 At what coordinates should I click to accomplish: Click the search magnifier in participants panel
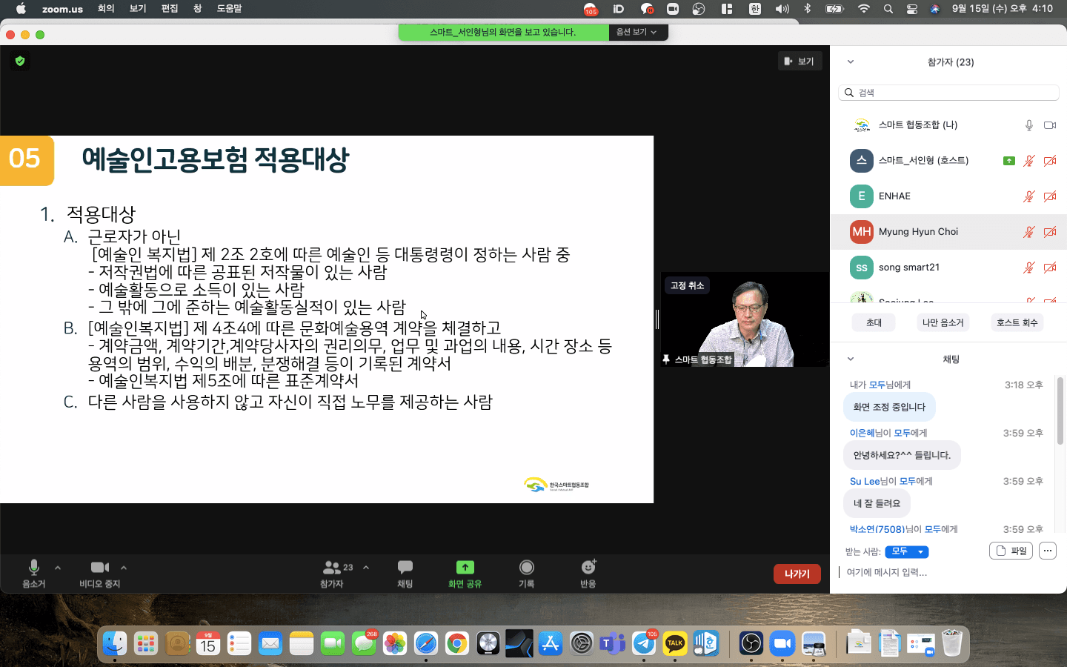tap(850, 93)
